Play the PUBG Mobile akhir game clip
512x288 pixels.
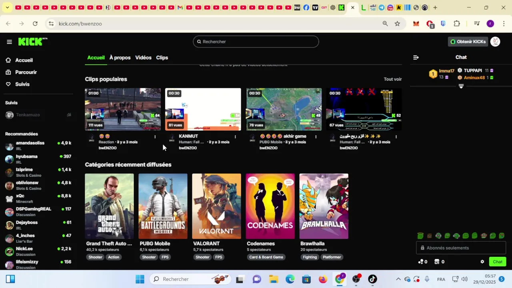(284, 109)
